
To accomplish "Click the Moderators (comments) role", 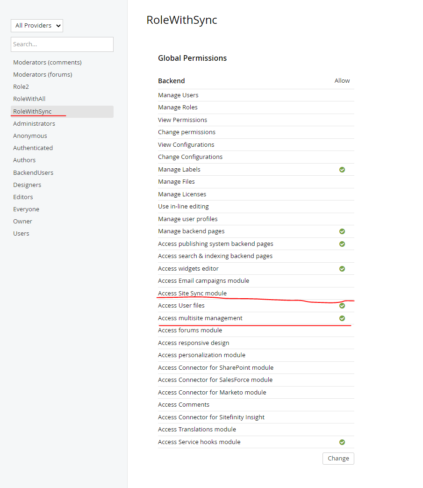I will (x=47, y=62).
